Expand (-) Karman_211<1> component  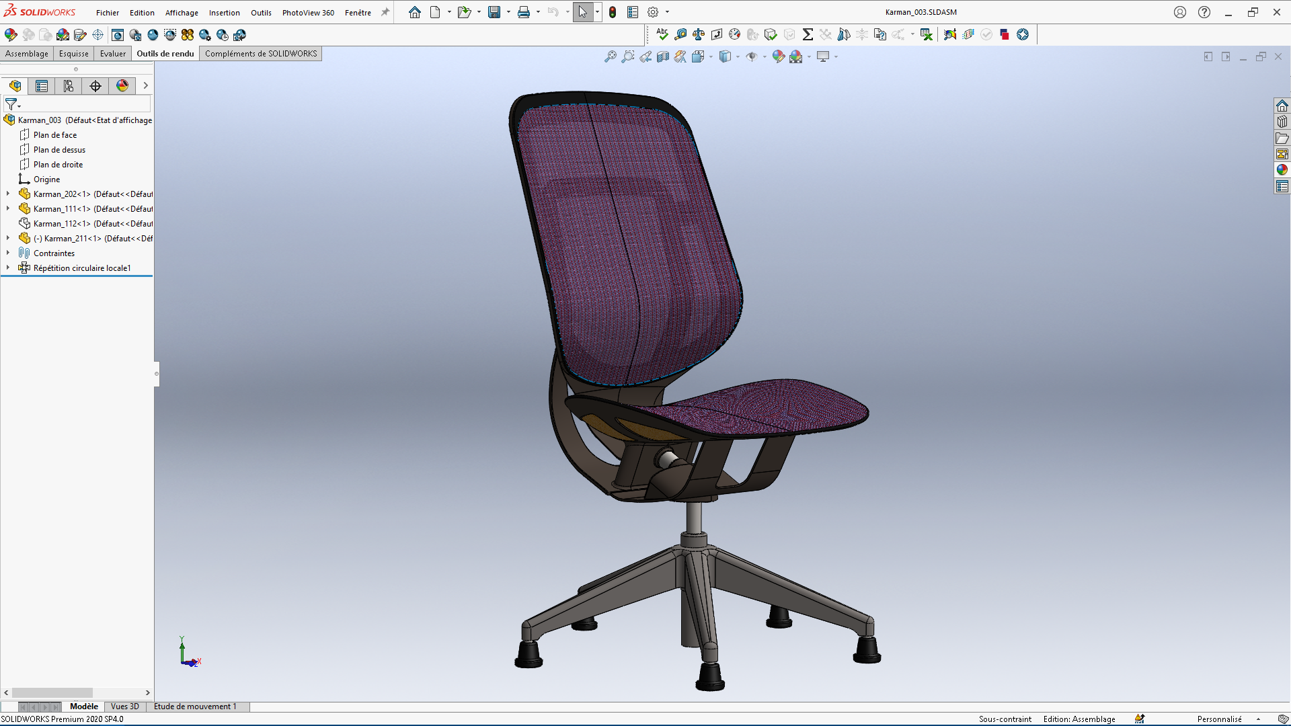(x=8, y=238)
